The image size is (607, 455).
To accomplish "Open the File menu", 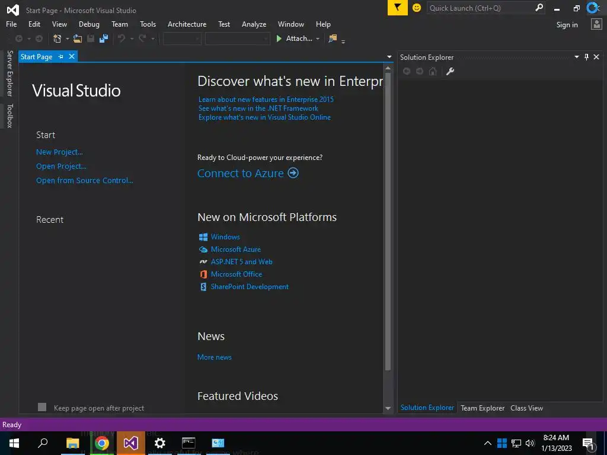I will (x=11, y=24).
